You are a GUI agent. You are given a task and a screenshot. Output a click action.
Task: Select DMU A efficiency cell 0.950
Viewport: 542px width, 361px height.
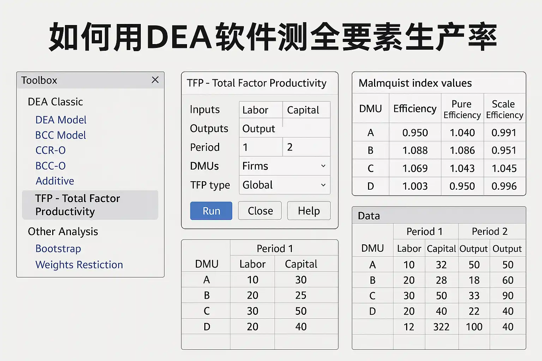click(415, 133)
